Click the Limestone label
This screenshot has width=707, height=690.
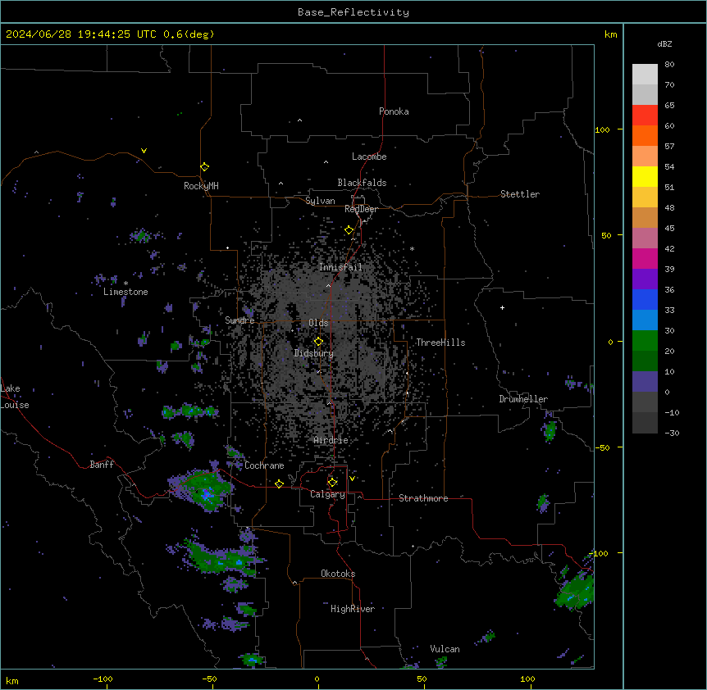point(125,292)
